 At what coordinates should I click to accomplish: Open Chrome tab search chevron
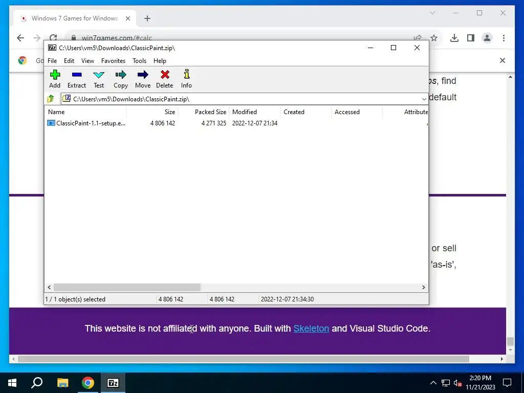pos(432,13)
